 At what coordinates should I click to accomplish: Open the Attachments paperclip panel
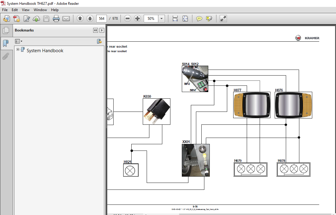(x=6, y=56)
